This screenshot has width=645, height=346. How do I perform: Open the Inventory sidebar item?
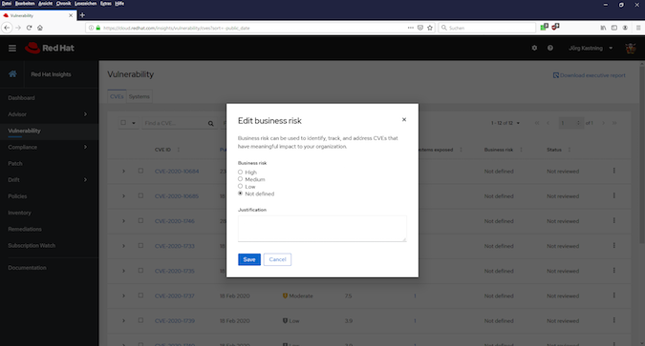[x=19, y=213]
